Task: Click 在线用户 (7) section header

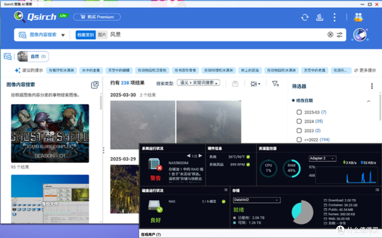Action: (151, 234)
